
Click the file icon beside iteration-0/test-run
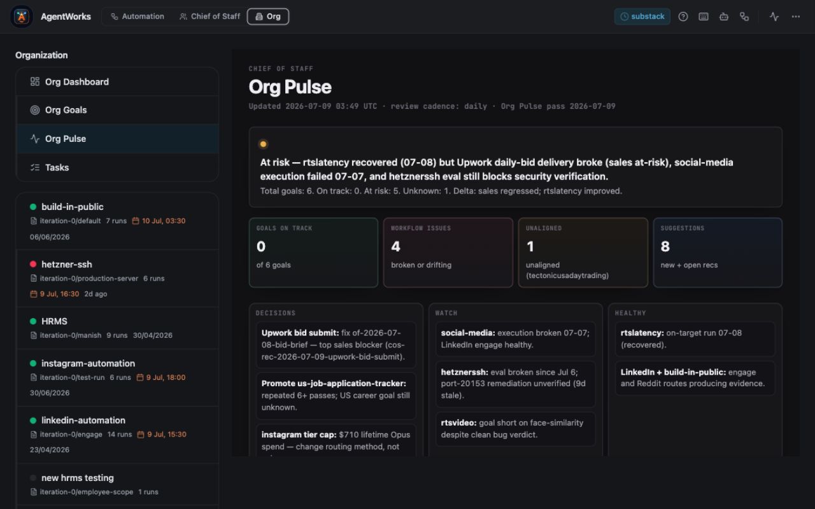click(x=34, y=377)
